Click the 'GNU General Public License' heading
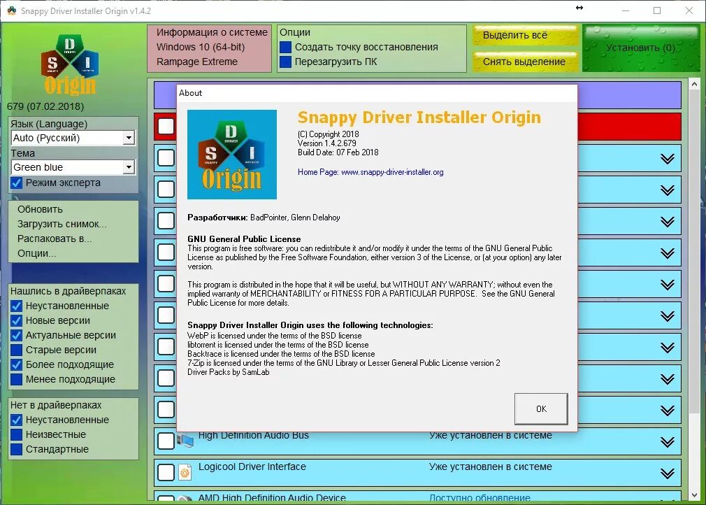This screenshot has height=505, width=706. pos(244,239)
